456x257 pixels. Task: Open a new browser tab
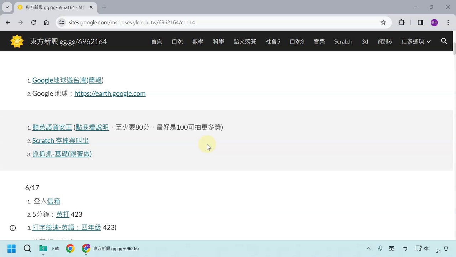point(104,7)
